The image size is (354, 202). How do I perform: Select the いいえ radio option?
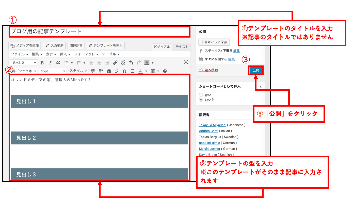[x=201, y=100]
